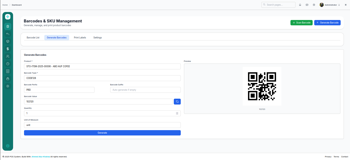Open the Barcode Type CODE128 dropdown
350x160 pixels.
pos(102,78)
